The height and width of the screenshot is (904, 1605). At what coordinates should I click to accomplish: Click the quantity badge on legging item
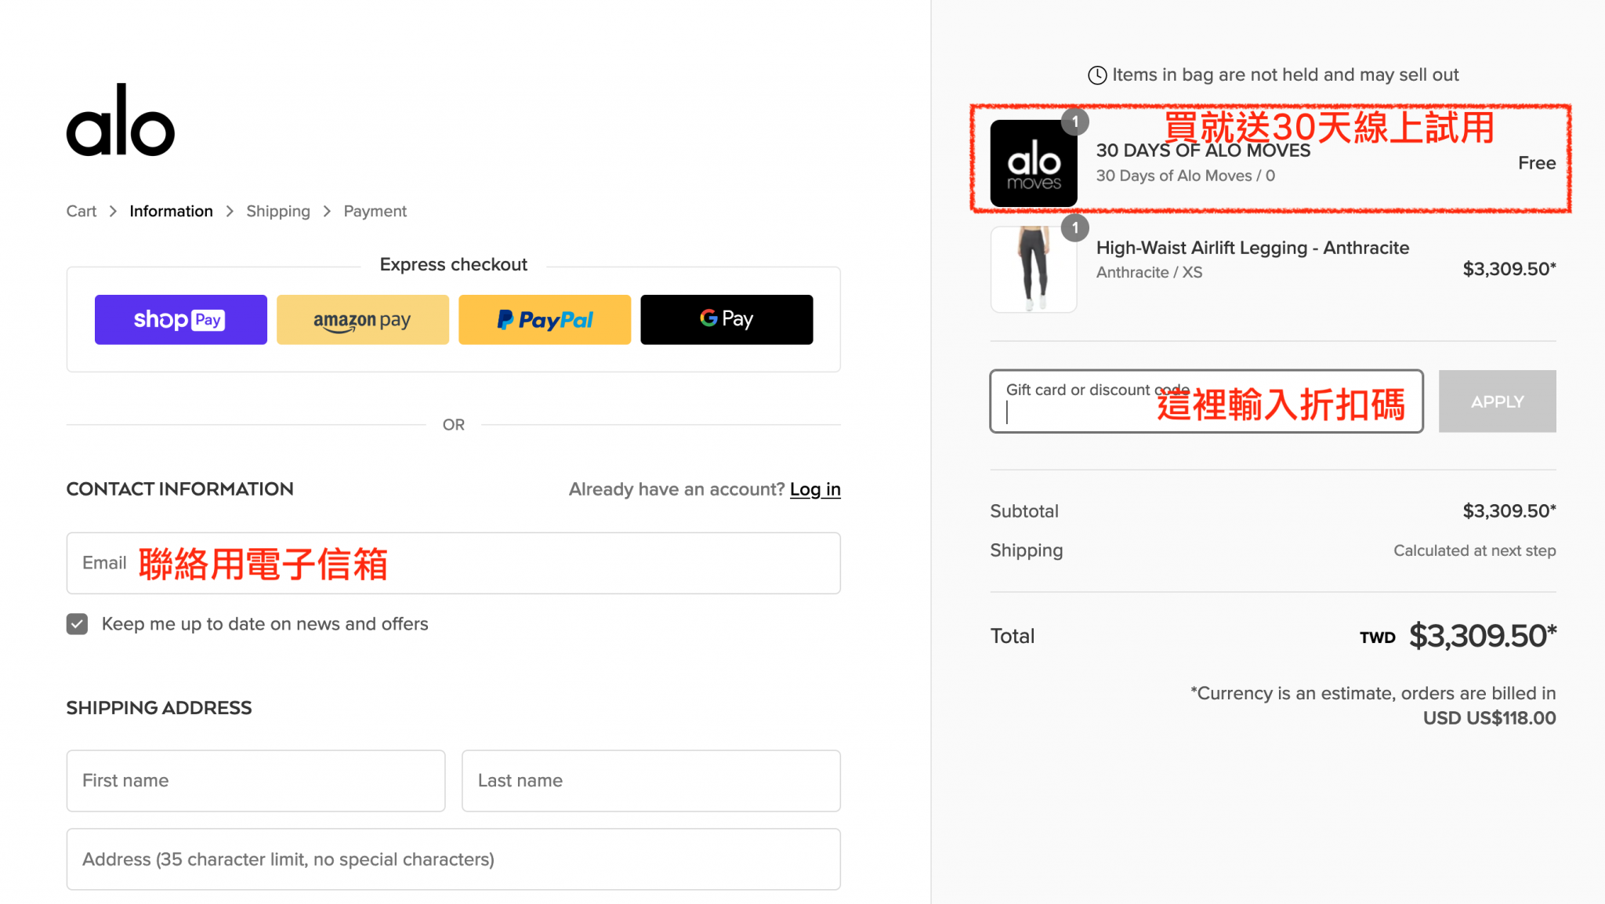coord(1075,228)
